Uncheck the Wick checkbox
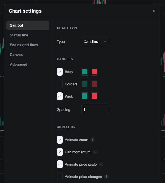Image resolution: width=165 pixels, height=183 pixels. [x=60, y=96]
